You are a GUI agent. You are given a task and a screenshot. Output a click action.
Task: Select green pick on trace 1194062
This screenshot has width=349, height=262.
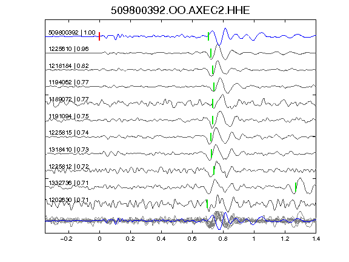tap(214, 87)
